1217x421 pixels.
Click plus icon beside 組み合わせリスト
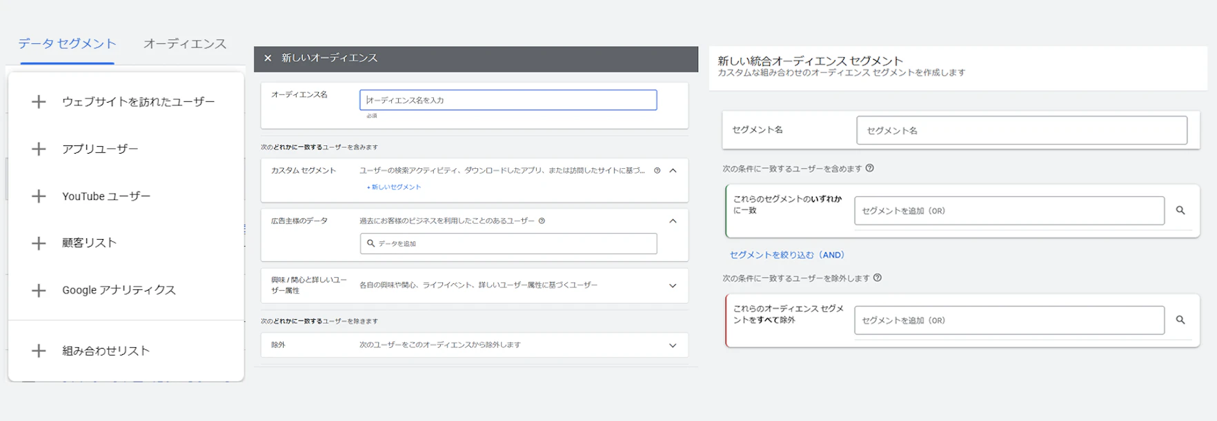tap(39, 351)
